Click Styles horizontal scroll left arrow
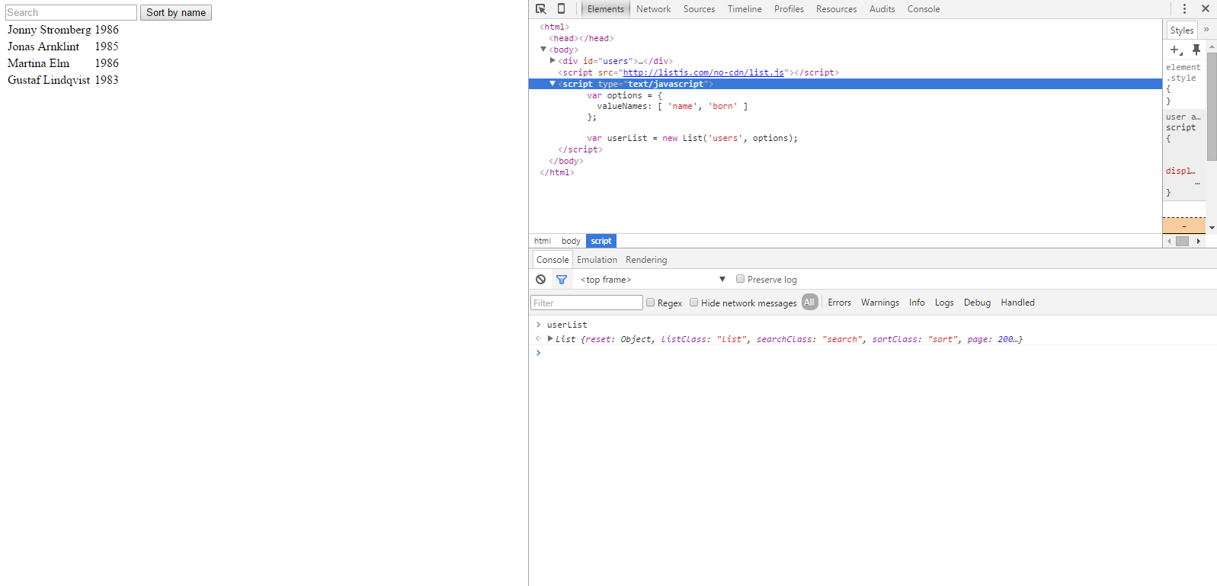The width and height of the screenshot is (1217, 586). (x=1169, y=242)
